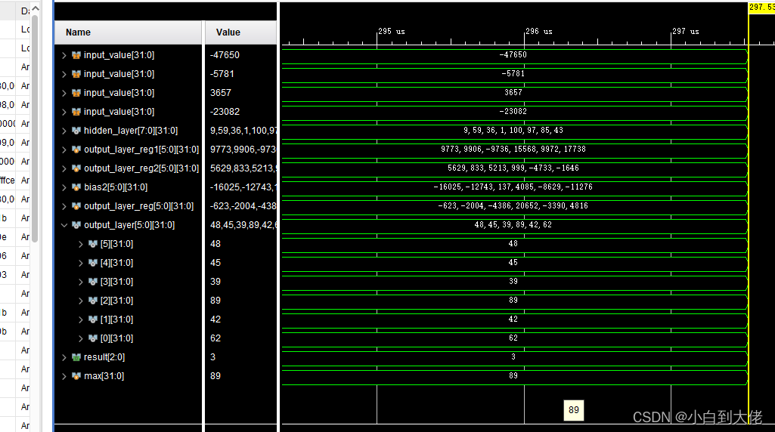775x432 pixels.
Task: Expand the max[31:0] signal
Action: click(x=64, y=376)
